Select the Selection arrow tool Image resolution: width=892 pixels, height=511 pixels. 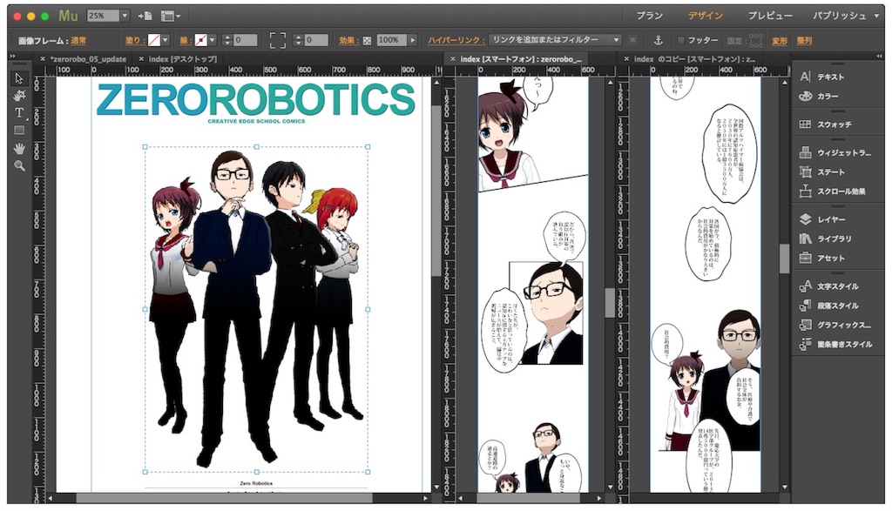click(19, 77)
